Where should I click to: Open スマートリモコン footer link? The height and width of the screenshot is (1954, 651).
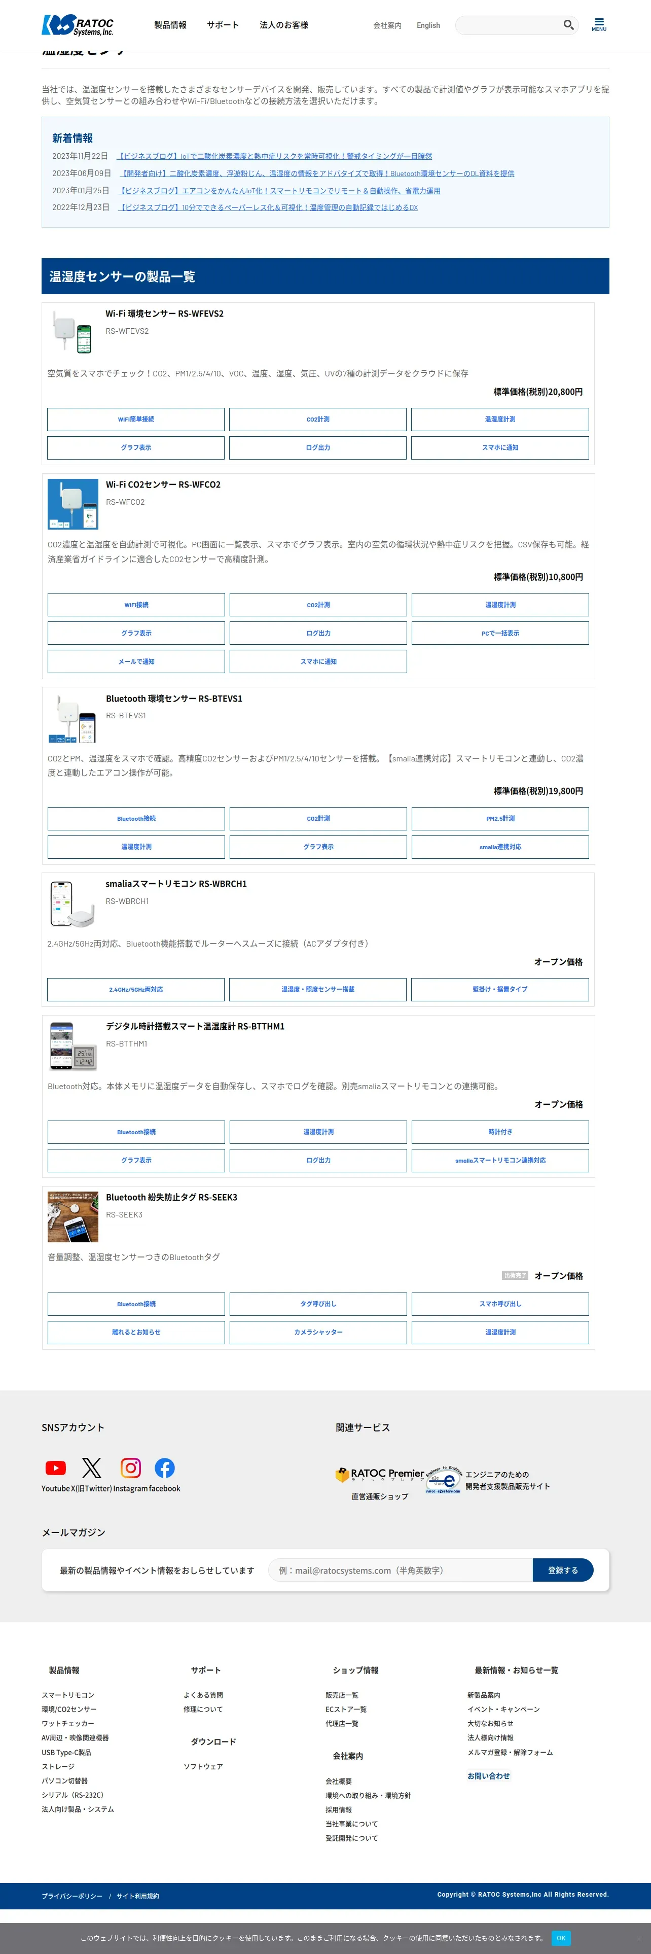tap(68, 1695)
